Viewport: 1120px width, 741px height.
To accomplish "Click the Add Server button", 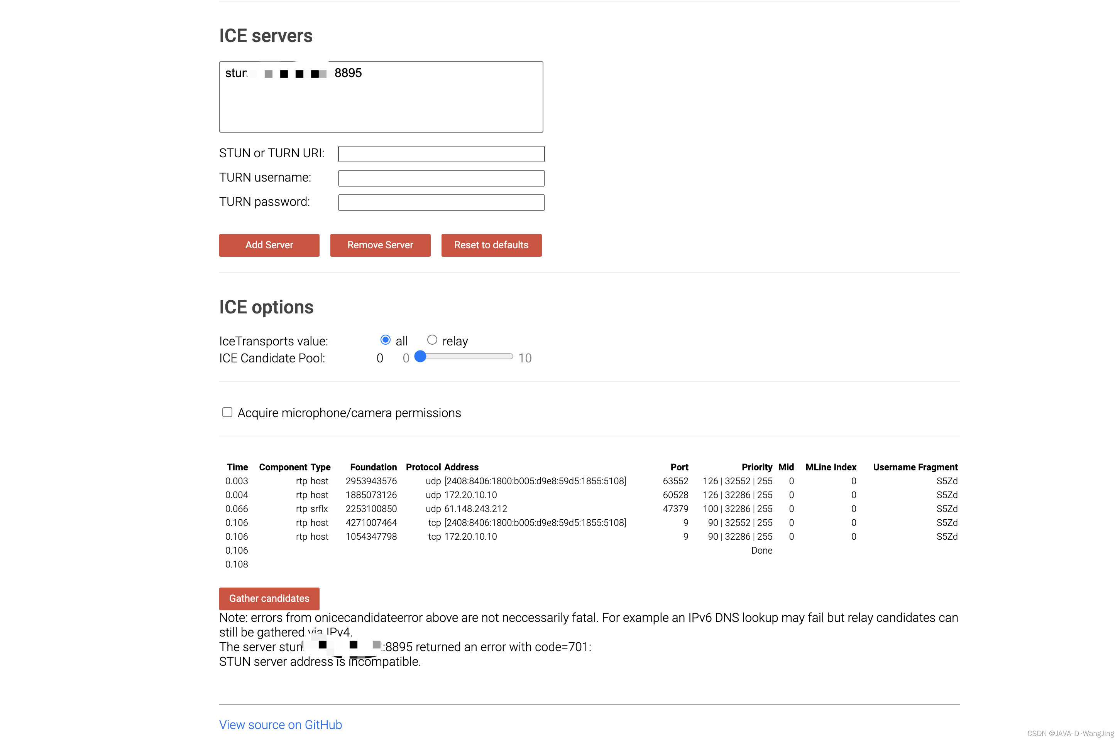I will (269, 245).
